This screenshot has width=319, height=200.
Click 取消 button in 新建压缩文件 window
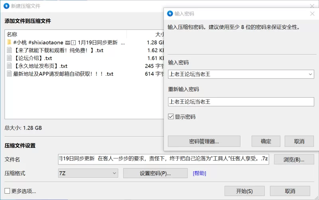pyautogui.click(x=290, y=191)
